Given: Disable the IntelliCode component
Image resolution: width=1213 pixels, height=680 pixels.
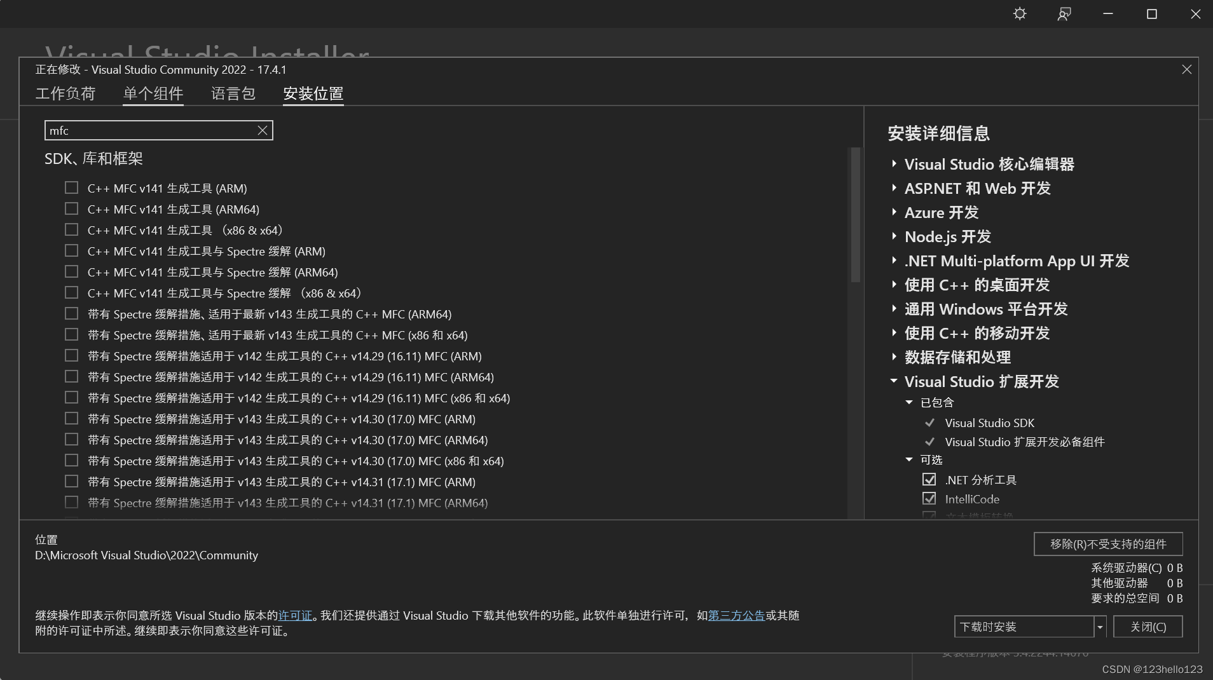Looking at the screenshot, I should [929, 499].
